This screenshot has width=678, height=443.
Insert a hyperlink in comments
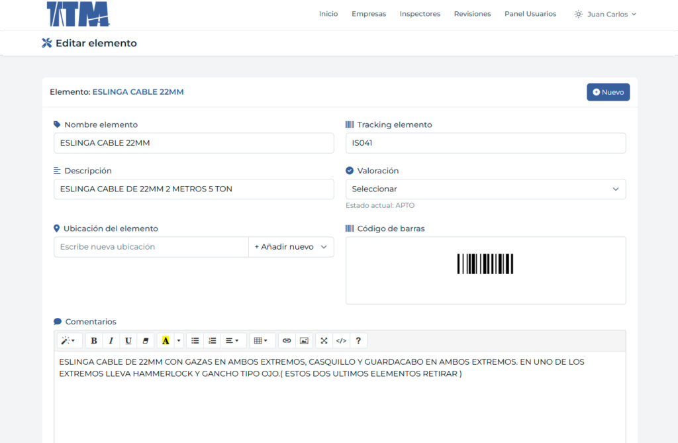coord(287,341)
